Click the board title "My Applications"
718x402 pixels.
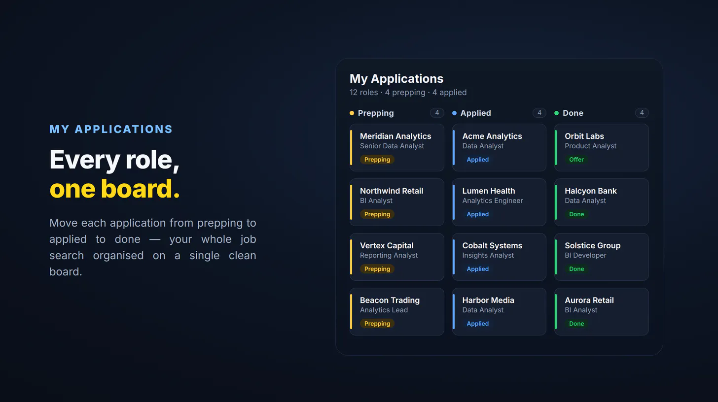(x=396, y=79)
